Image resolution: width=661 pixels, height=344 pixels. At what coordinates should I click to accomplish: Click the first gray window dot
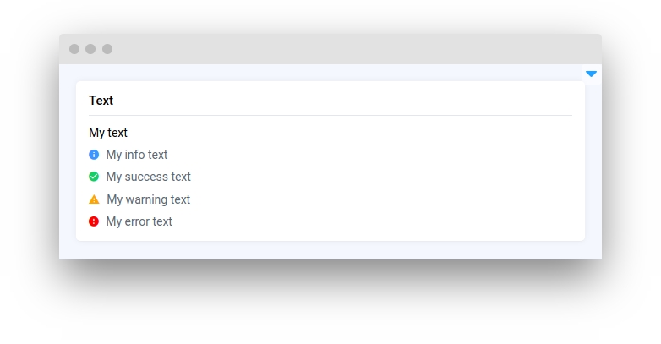(74, 49)
